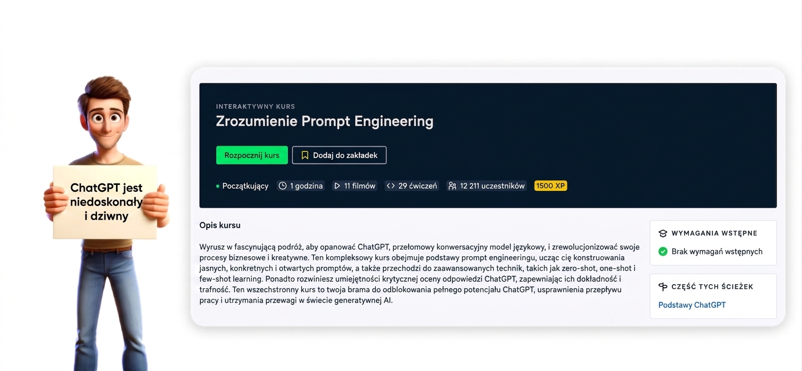Click the cartoon character's sign reading ChatGPT jest niedoskonały

[105, 202]
